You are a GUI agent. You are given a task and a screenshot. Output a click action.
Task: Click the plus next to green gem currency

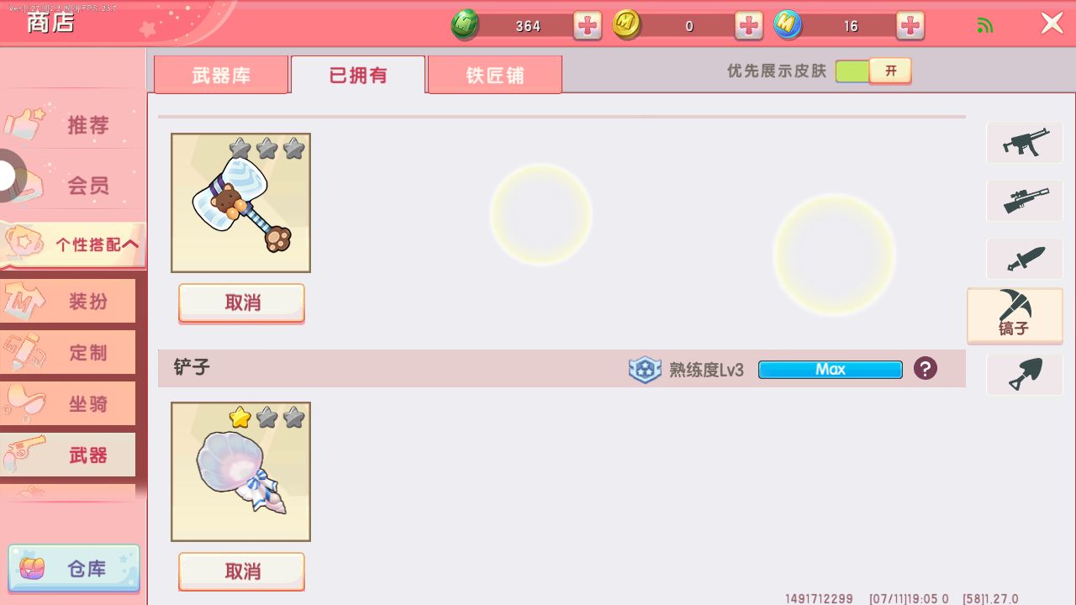pos(588,26)
